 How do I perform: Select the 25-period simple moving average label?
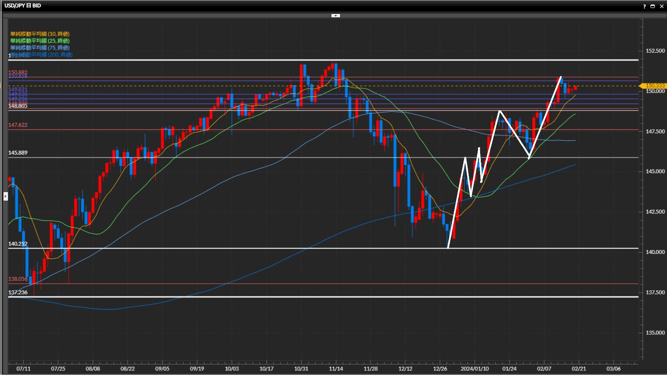click(x=40, y=41)
